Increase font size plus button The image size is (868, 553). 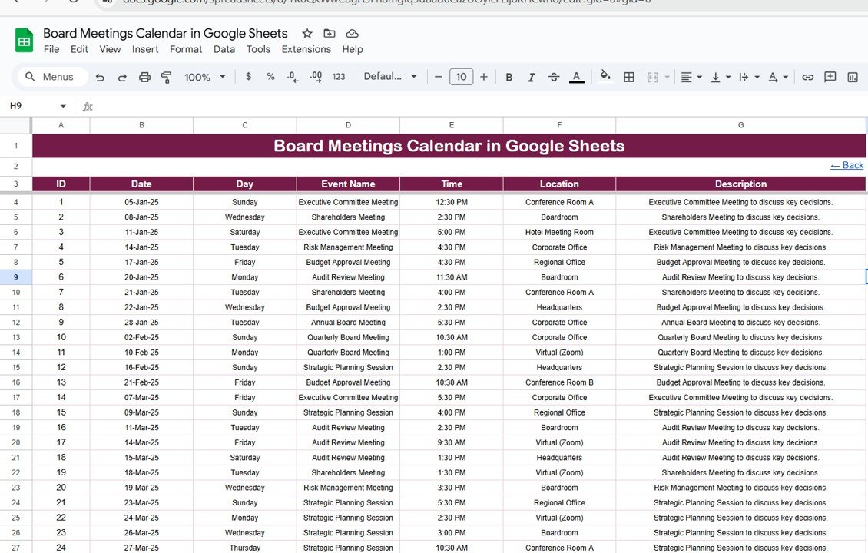(484, 76)
